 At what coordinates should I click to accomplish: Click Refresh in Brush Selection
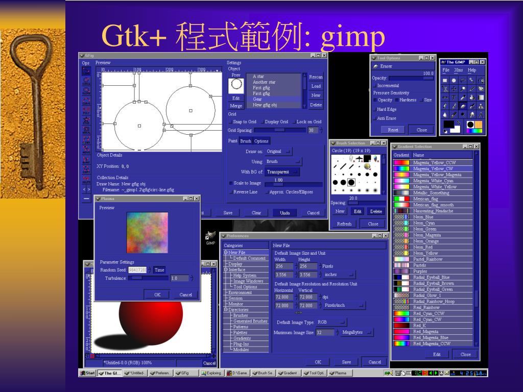tap(344, 224)
